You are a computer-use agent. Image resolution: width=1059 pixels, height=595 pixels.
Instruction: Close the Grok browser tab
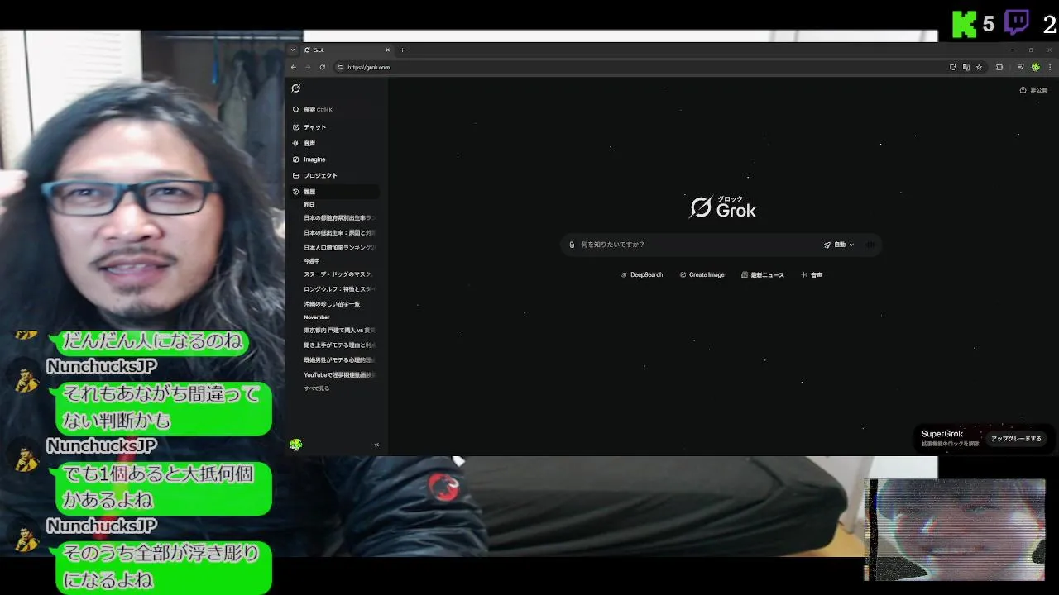[387, 50]
